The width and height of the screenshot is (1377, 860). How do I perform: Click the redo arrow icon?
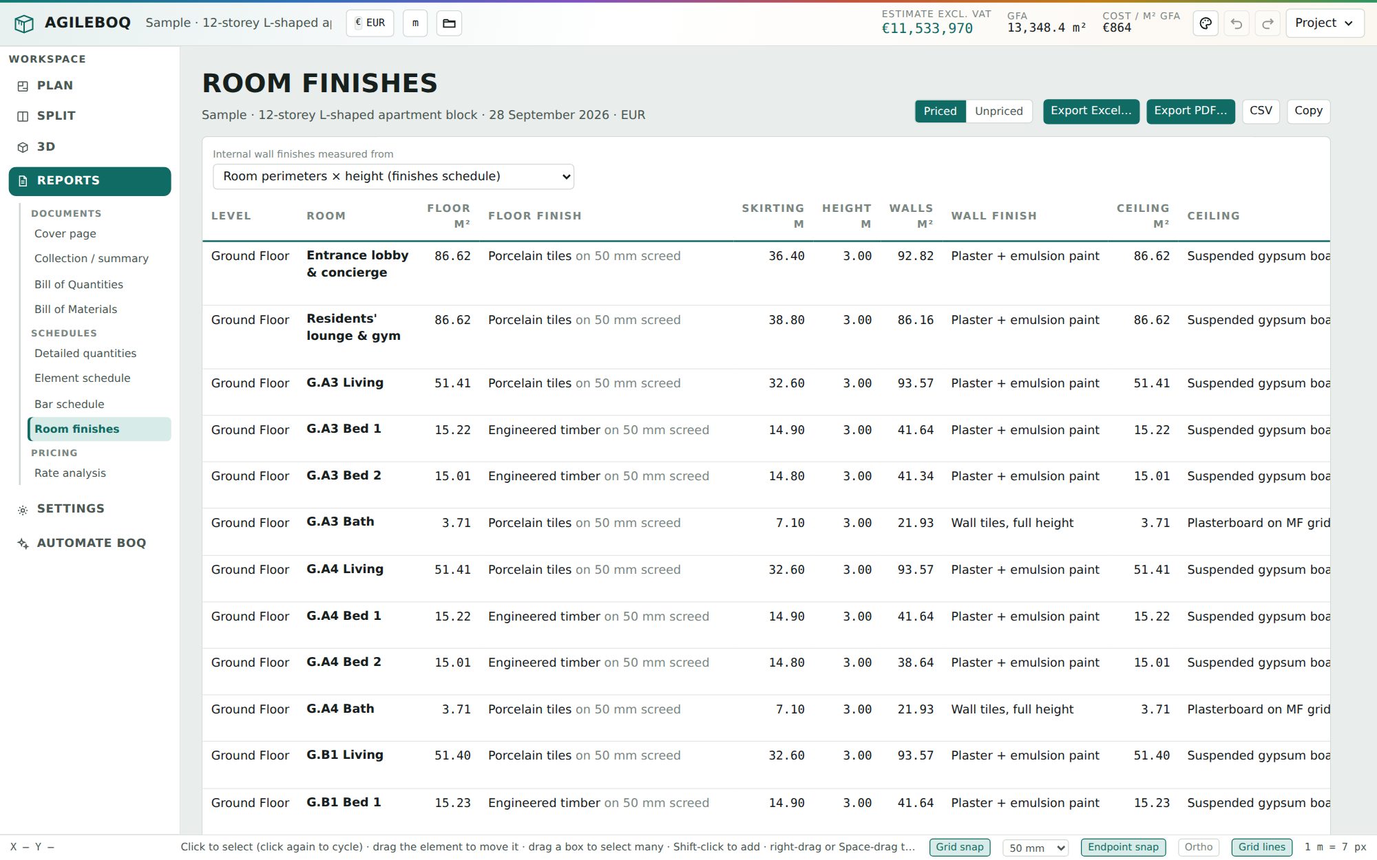click(1268, 23)
